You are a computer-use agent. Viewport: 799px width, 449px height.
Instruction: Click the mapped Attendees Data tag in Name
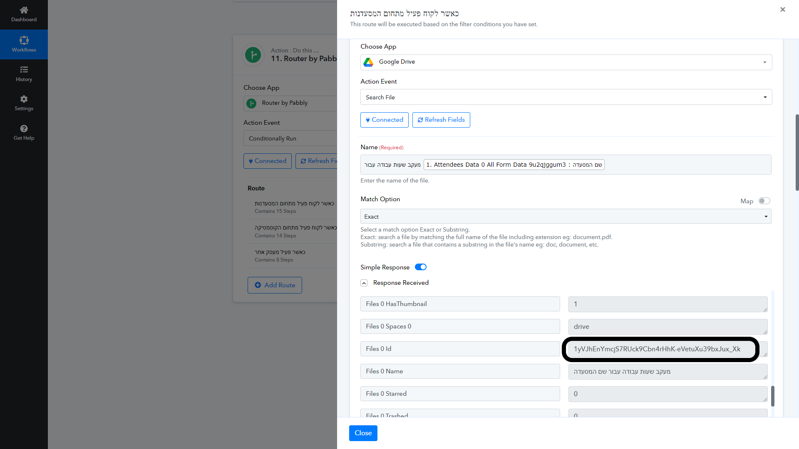tap(514, 165)
